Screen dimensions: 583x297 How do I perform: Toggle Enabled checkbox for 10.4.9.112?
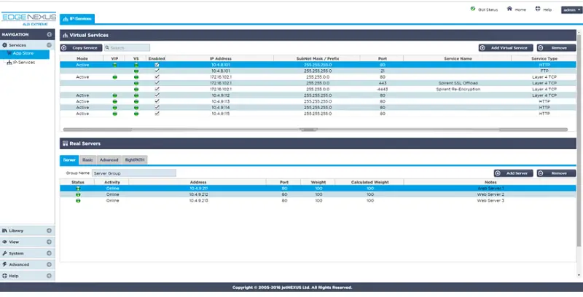point(157,95)
